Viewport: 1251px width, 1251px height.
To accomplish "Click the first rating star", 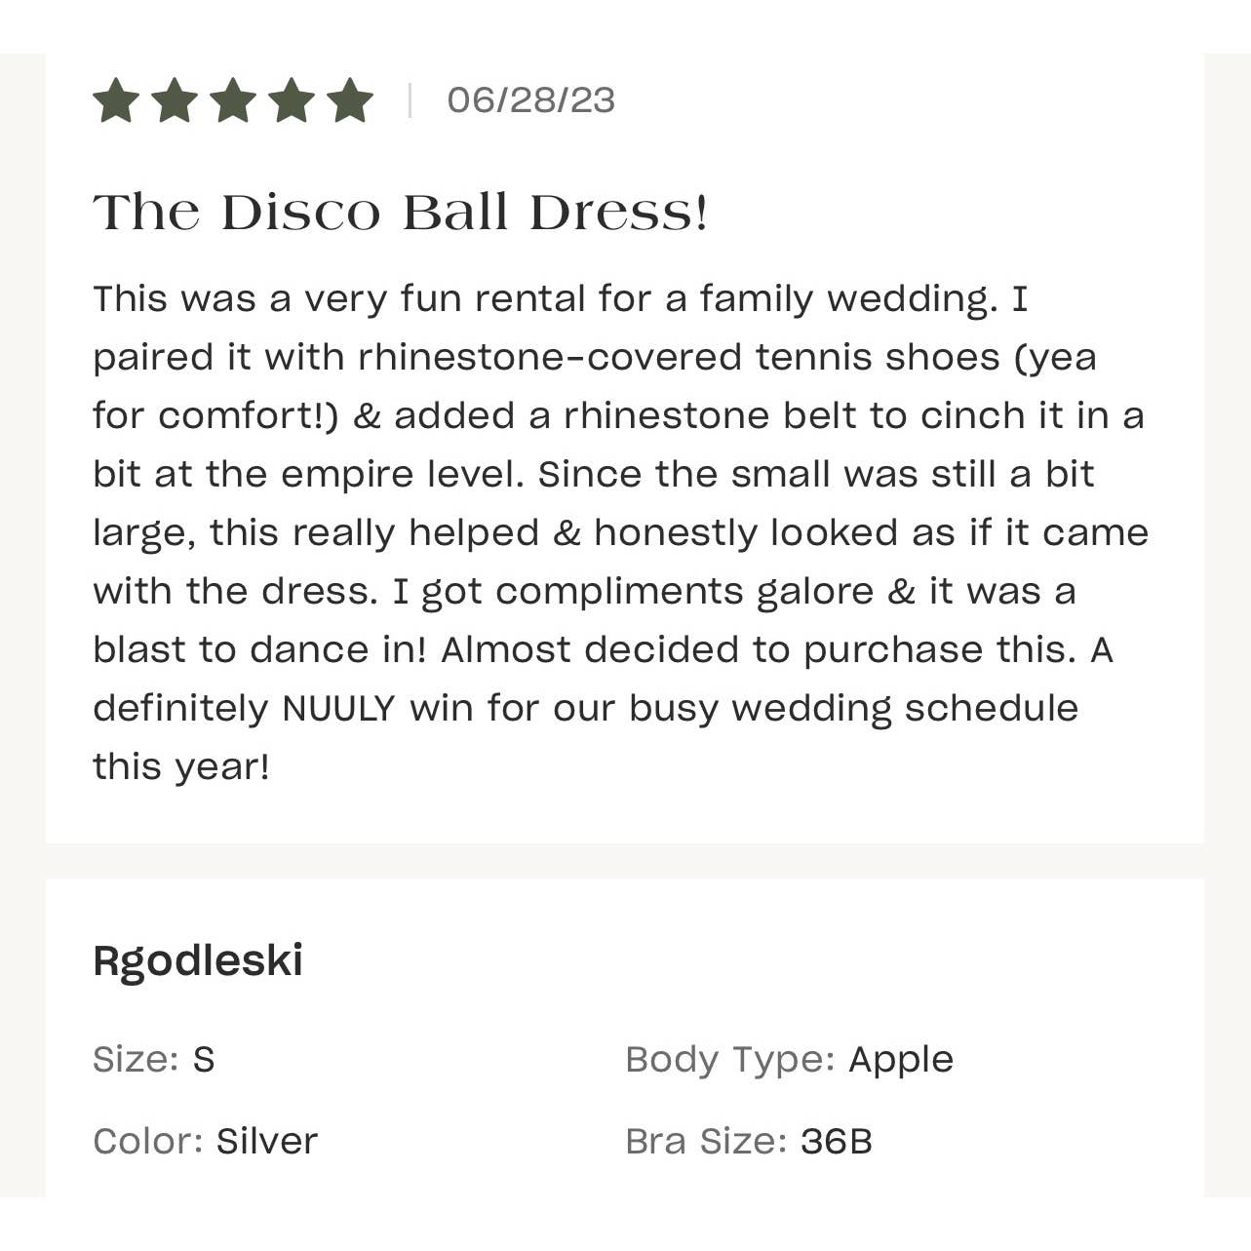I will pos(116,101).
